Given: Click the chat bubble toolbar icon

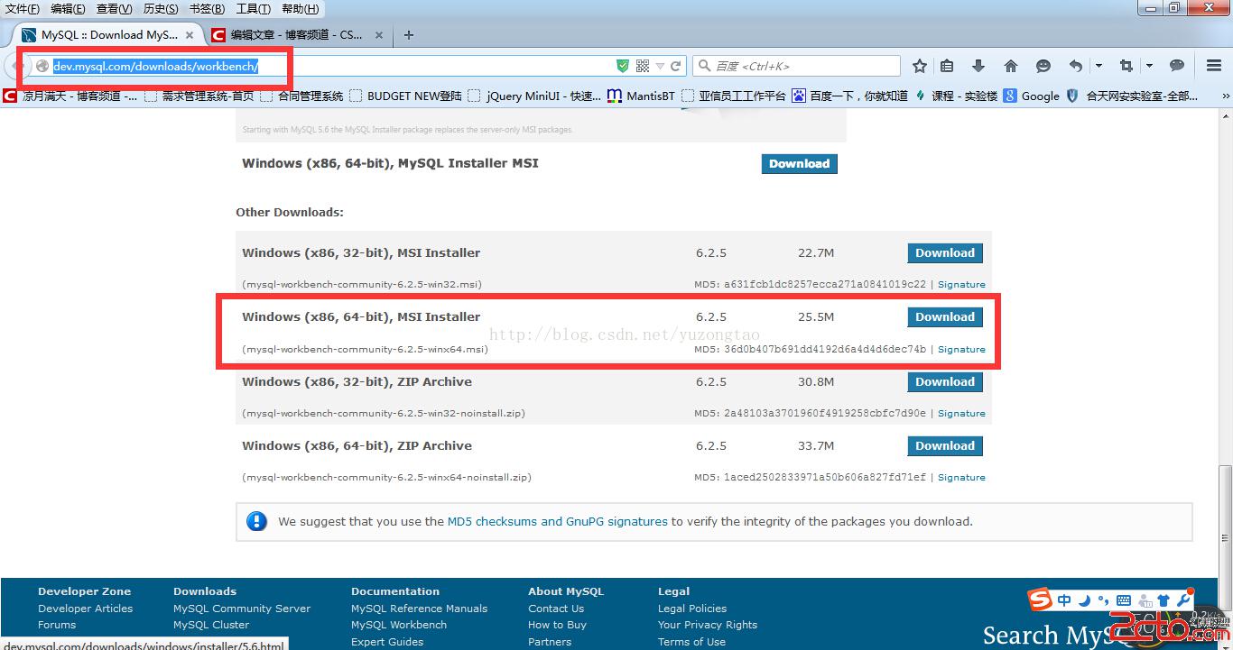Looking at the screenshot, I should click(x=1177, y=66).
